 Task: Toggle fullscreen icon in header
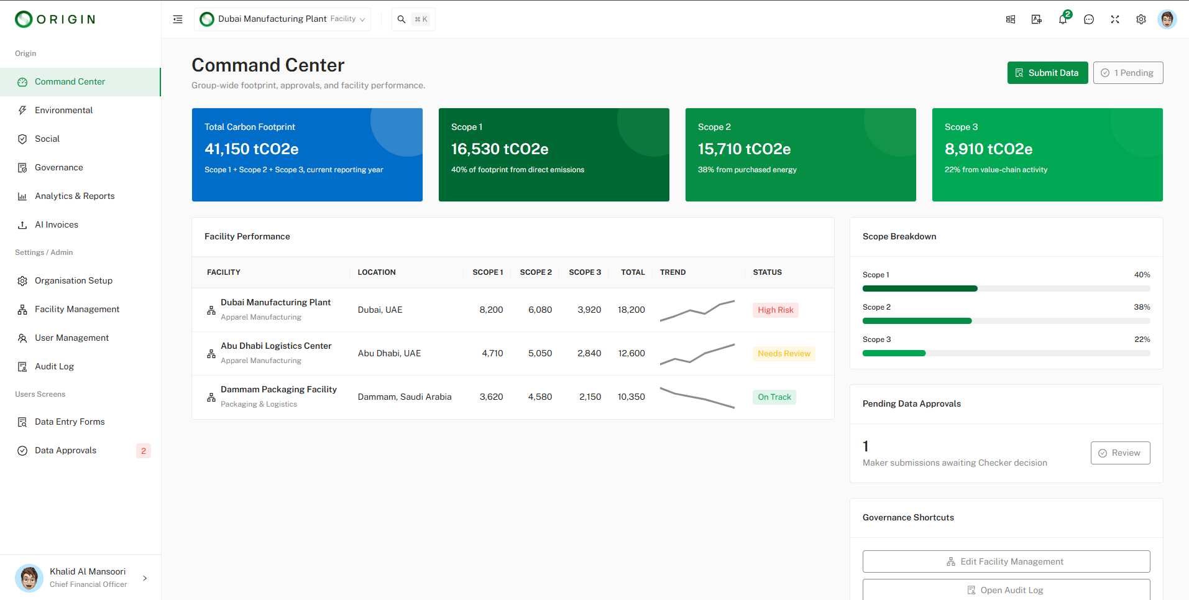(1115, 19)
